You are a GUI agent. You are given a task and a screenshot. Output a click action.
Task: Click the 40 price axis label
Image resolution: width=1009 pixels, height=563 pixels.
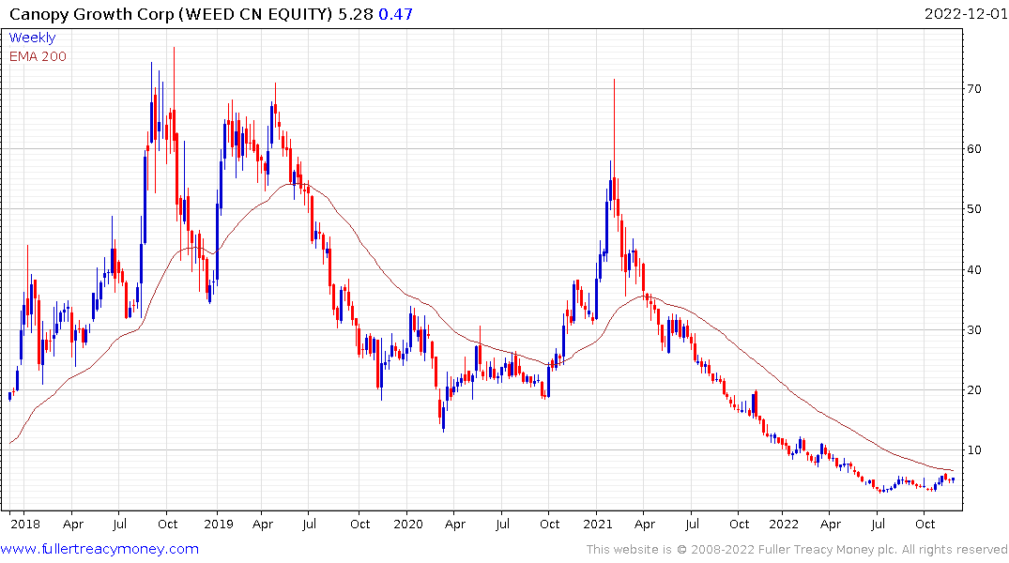(x=974, y=269)
